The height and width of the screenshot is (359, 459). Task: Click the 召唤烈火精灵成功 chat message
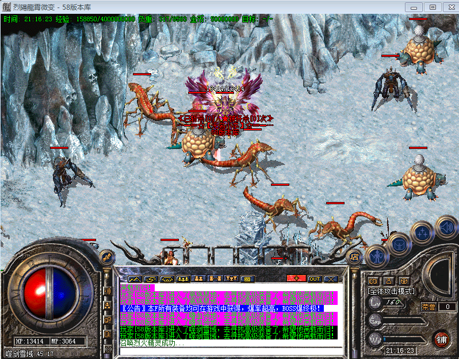[x=152, y=343]
